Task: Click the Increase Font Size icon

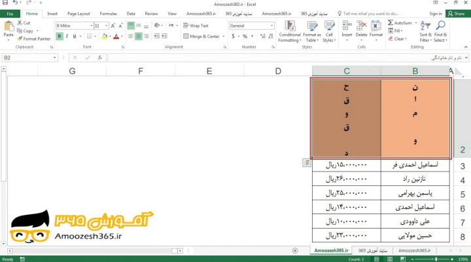Action: (113, 26)
